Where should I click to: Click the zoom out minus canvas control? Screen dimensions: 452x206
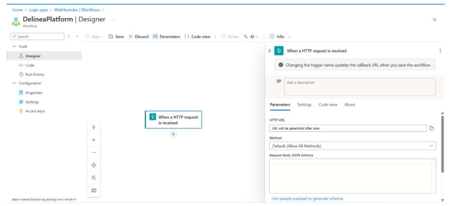[94, 152]
